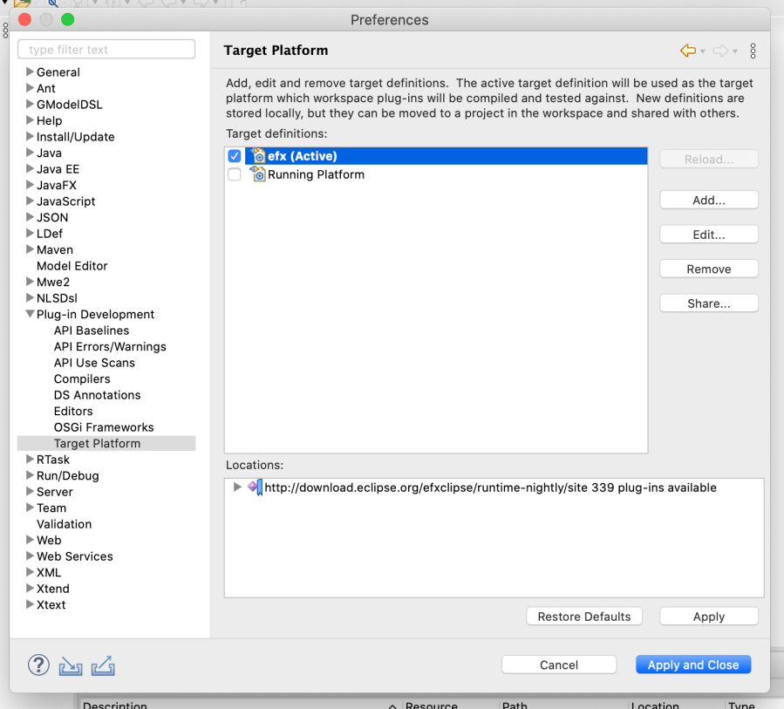784x709 pixels.
Task: Expand the efxclipse runtime-nightly location
Action: 237,487
